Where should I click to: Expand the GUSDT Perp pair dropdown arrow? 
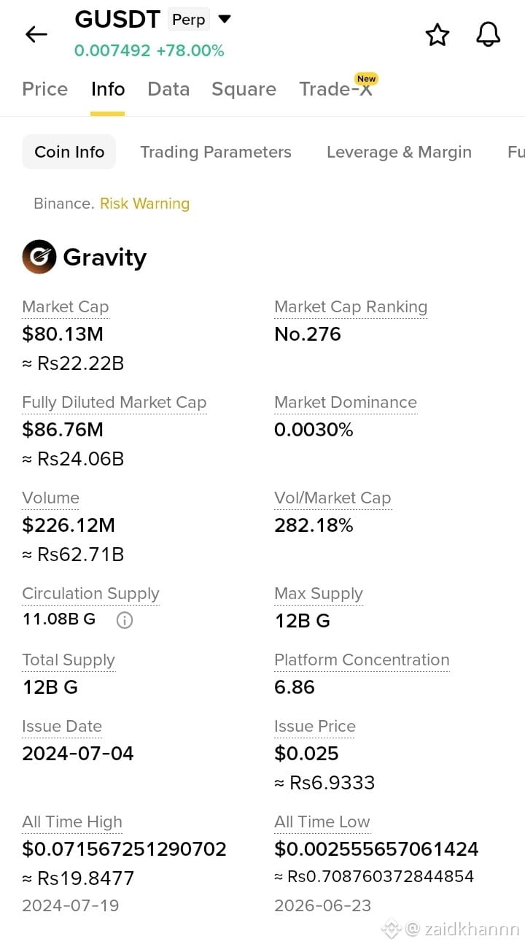(x=225, y=19)
